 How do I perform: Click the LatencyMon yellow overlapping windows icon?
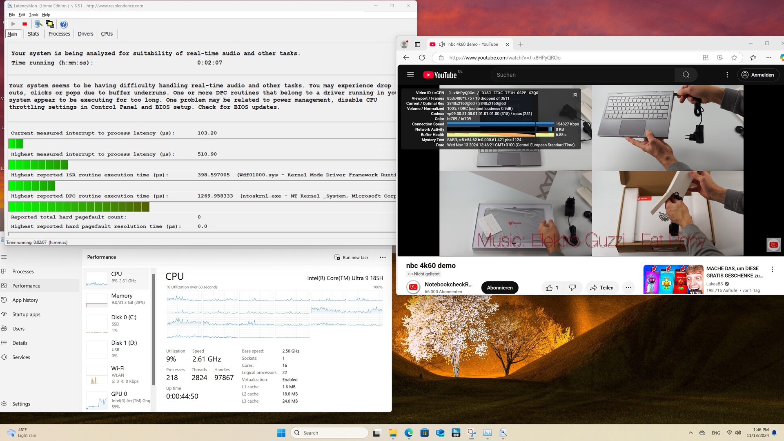point(50,24)
